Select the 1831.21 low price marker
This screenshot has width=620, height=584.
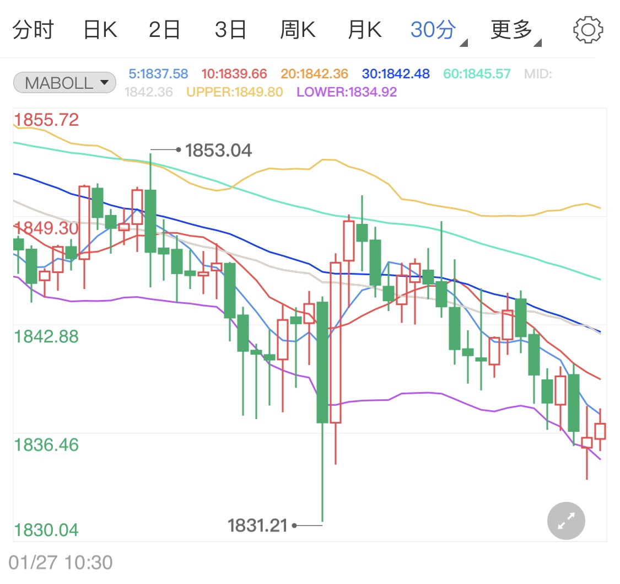click(257, 526)
